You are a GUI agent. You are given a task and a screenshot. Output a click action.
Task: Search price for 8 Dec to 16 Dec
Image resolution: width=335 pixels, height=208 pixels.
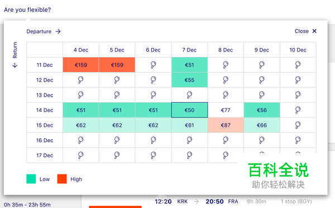(226, 140)
